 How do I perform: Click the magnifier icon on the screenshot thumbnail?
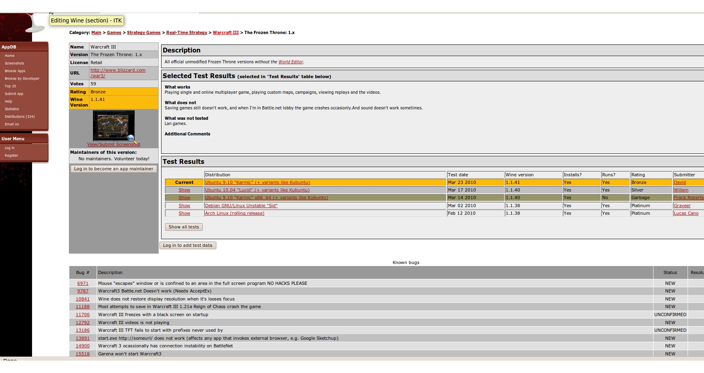click(x=131, y=138)
